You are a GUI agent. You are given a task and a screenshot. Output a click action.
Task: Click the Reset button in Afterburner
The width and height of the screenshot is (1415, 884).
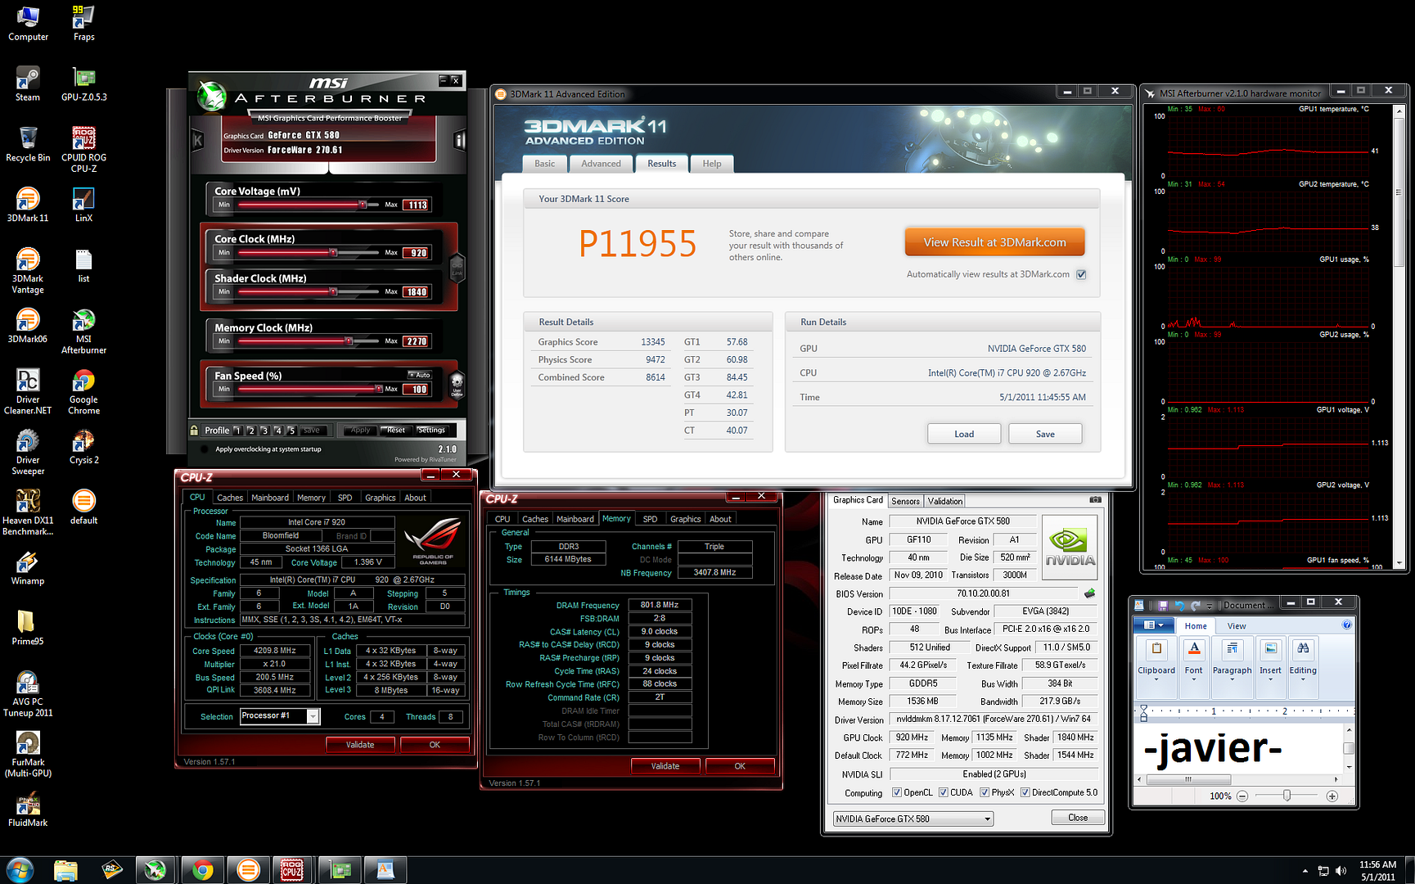[396, 430]
